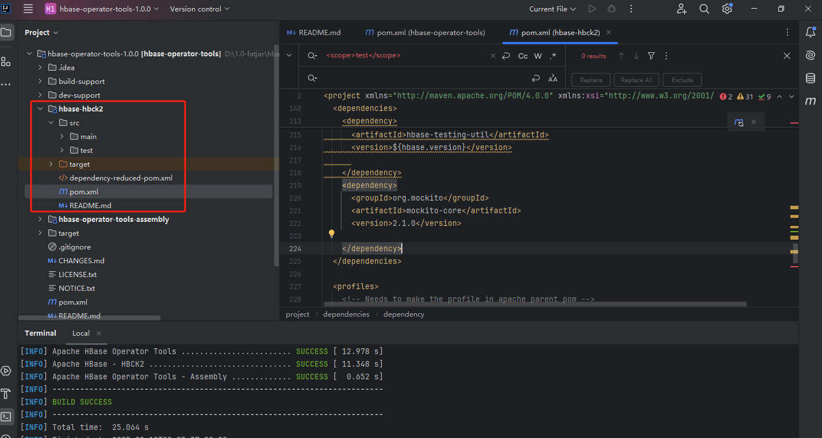The width and height of the screenshot is (822, 438).
Task: Toggle Words (W) option in find bar
Action: click(538, 56)
